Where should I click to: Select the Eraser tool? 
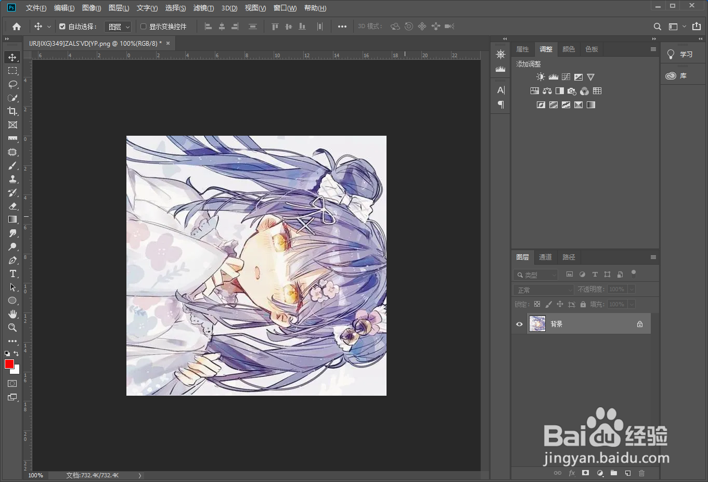[x=12, y=206]
